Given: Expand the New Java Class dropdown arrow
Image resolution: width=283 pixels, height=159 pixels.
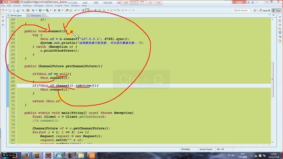Looking at the screenshot, I should (63, 10).
